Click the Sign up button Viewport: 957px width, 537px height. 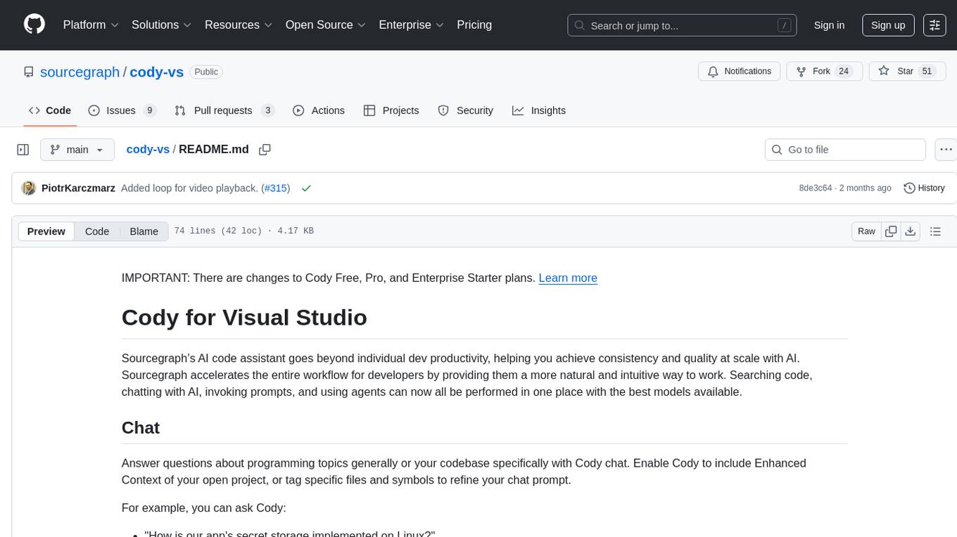888,25
